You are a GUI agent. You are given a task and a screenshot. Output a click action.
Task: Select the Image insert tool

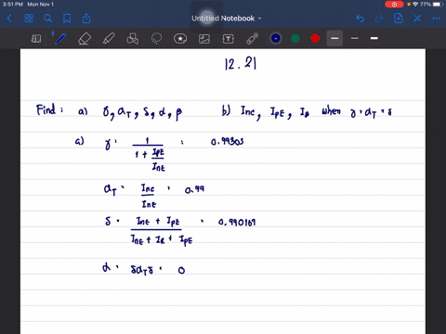[x=204, y=39]
